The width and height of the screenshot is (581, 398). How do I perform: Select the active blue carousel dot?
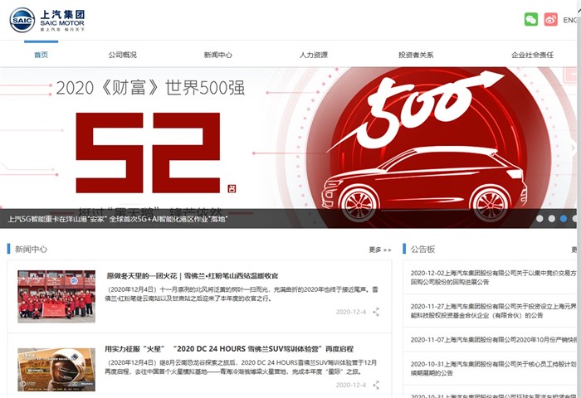pos(564,219)
